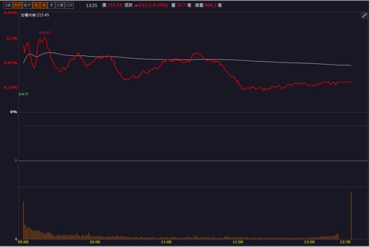This screenshot has width=370, height=247.
Task: Toggle the 均 average line button
Action: coord(36,5)
